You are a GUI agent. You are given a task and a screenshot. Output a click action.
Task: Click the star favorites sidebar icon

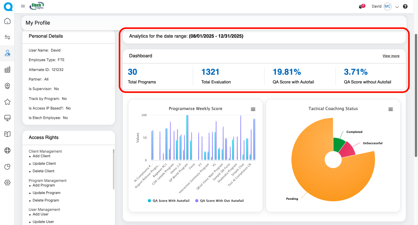(8, 102)
